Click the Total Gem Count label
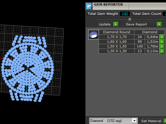This screenshot has width=166, height=124. [x=147, y=14]
